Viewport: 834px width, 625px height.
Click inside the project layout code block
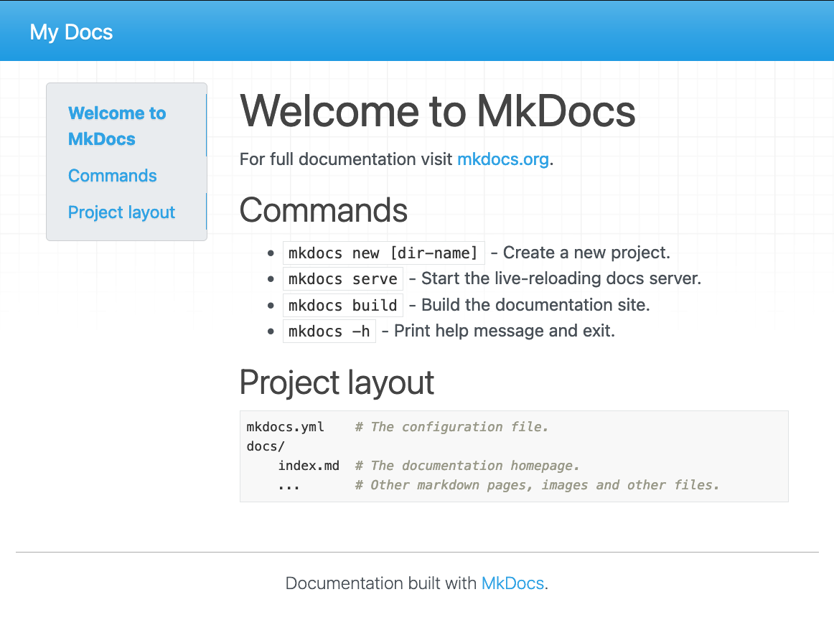coord(513,456)
